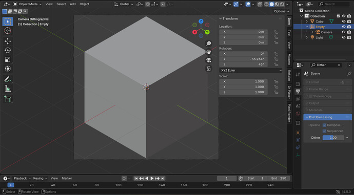This screenshot has height=195, width=354.
Task: Click the zoom magnifier viewport gizmo
Action: [208, 43]
